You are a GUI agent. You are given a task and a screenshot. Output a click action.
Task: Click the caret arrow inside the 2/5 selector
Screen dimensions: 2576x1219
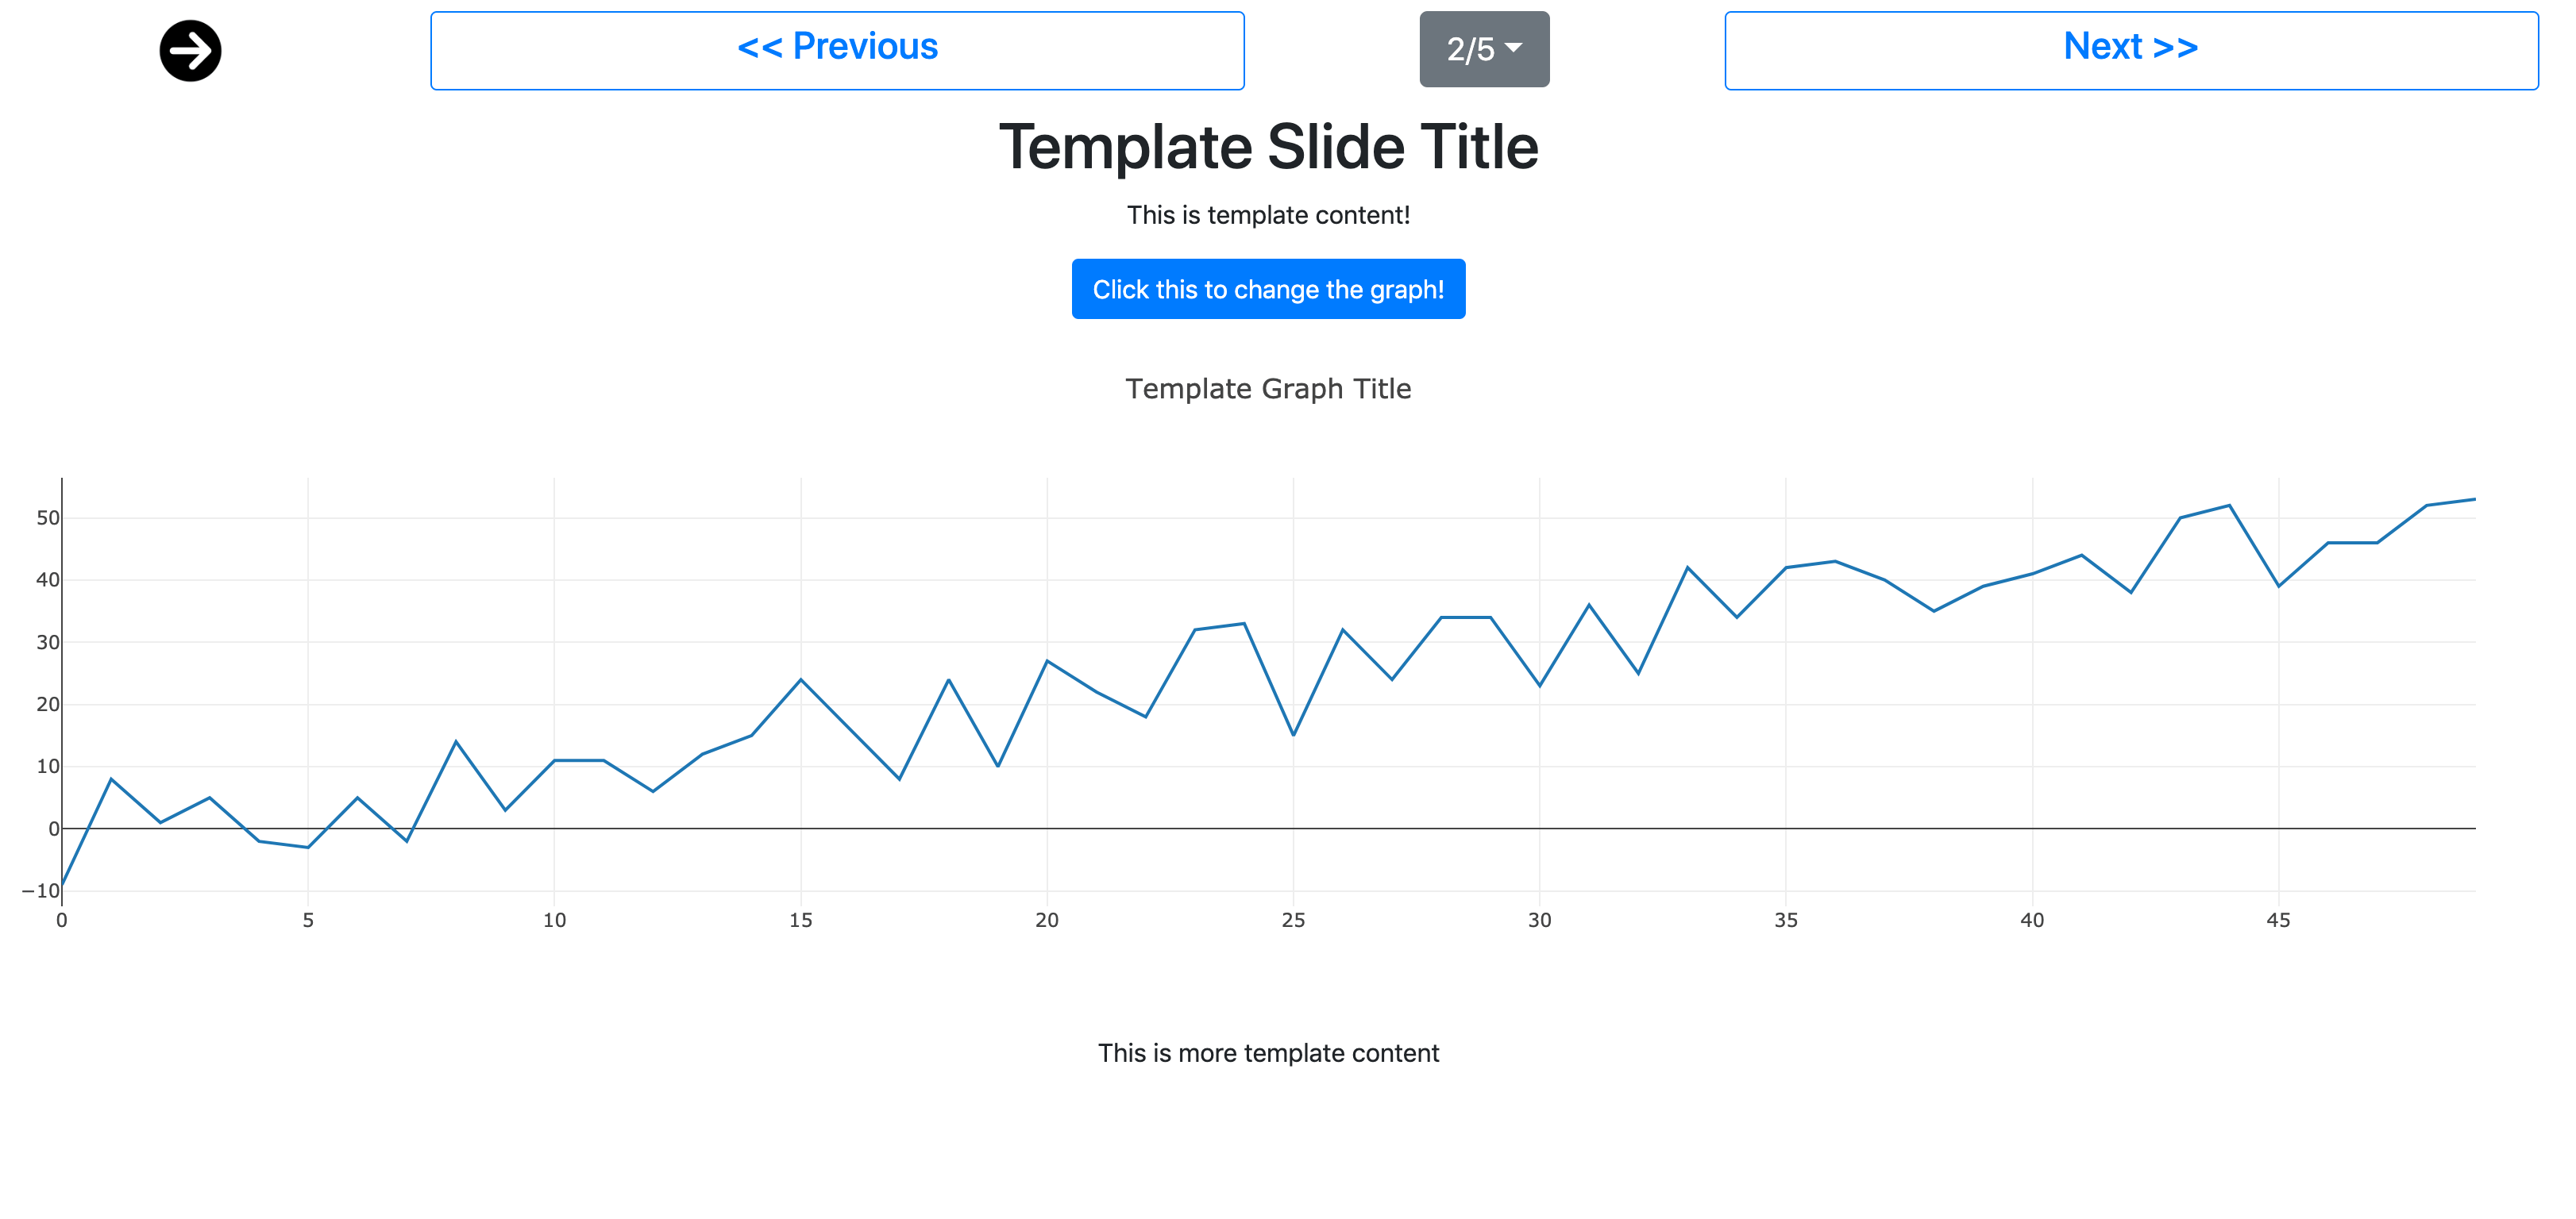pyautogui.click(x=1513, y=49)
